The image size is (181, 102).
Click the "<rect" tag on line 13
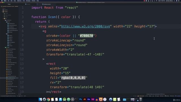tap(51, 64)
